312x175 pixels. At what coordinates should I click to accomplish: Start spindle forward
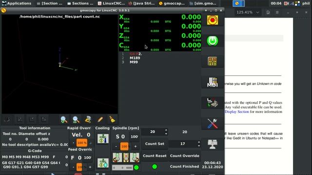(135, 157)
